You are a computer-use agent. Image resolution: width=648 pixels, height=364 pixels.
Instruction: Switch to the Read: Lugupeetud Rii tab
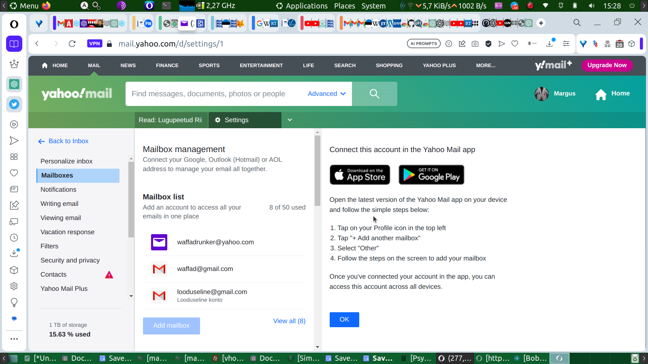(x=171, y=120)
